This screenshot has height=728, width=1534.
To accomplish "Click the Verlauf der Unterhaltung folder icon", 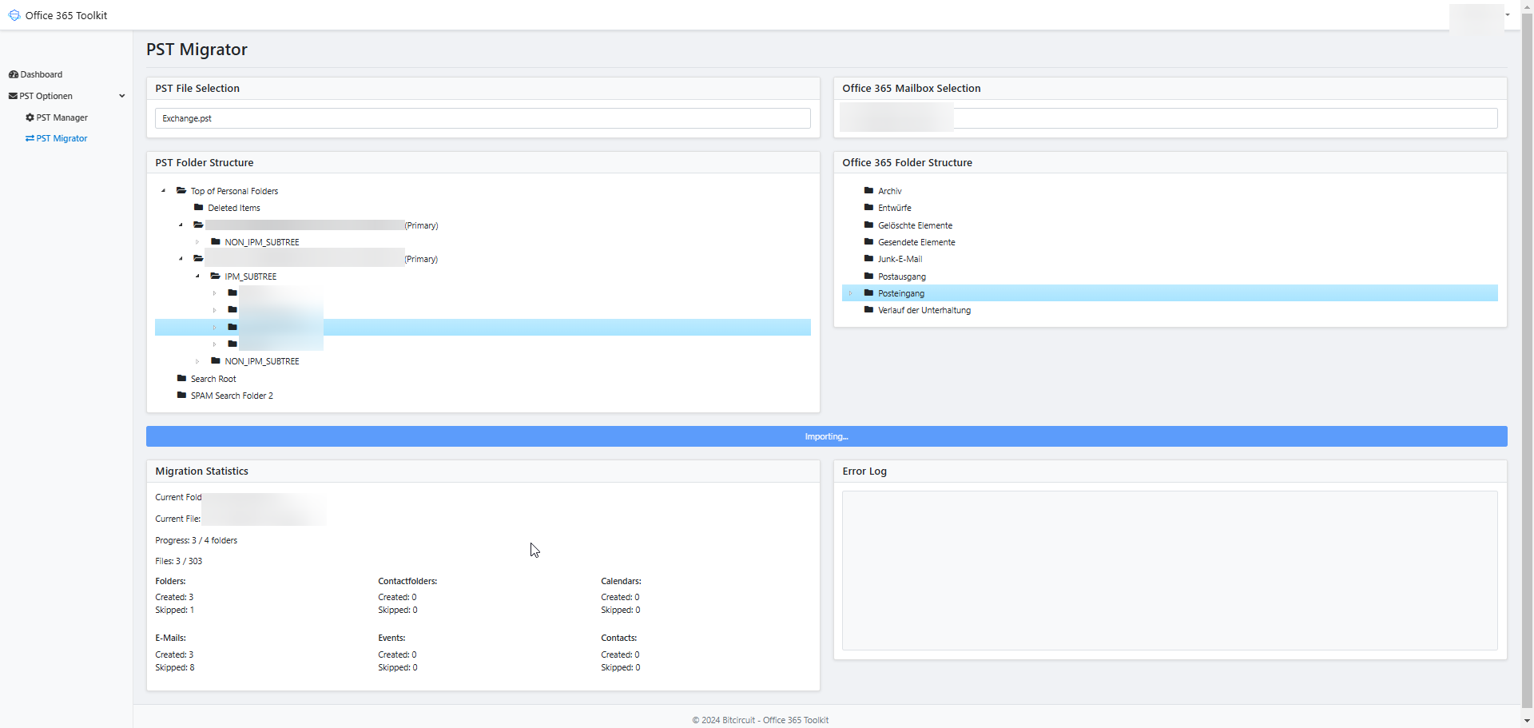I will (x=868, y=310).
